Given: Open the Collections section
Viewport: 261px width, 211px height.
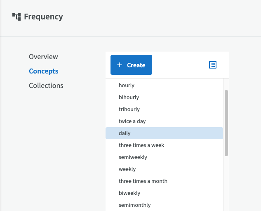Looking at the screenshot, I should pos(46,85).
